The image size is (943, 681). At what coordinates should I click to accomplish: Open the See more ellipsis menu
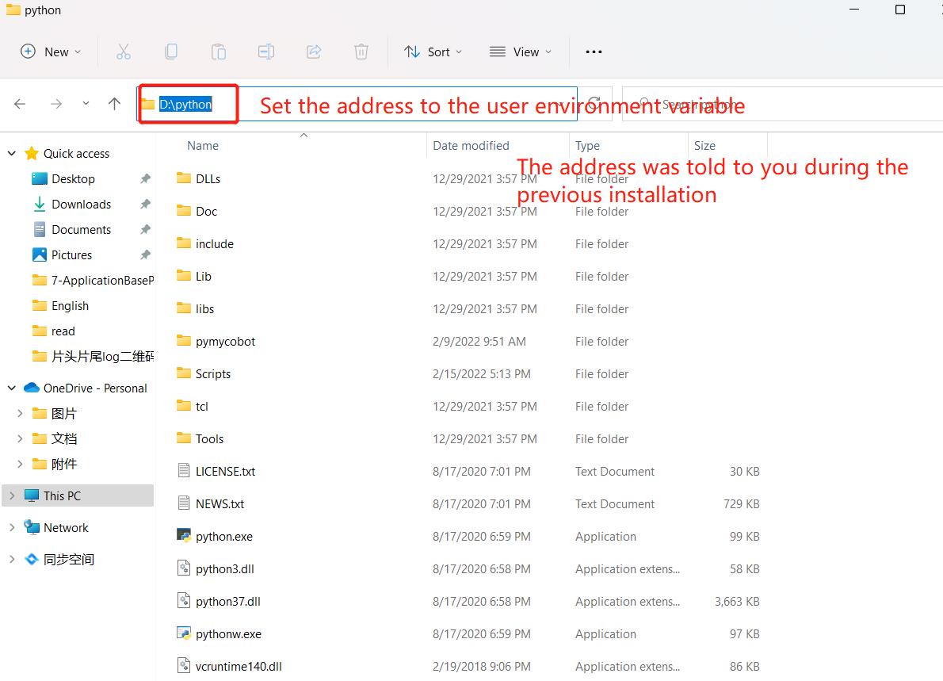[x=594, y=52]
